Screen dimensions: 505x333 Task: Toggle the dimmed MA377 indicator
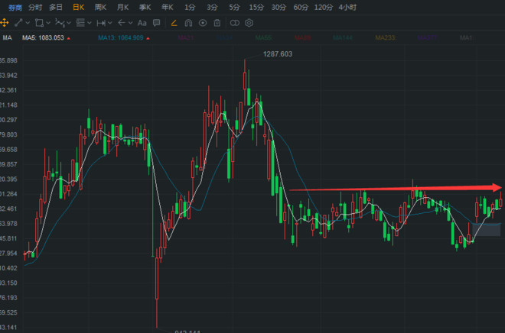(427, 38)
